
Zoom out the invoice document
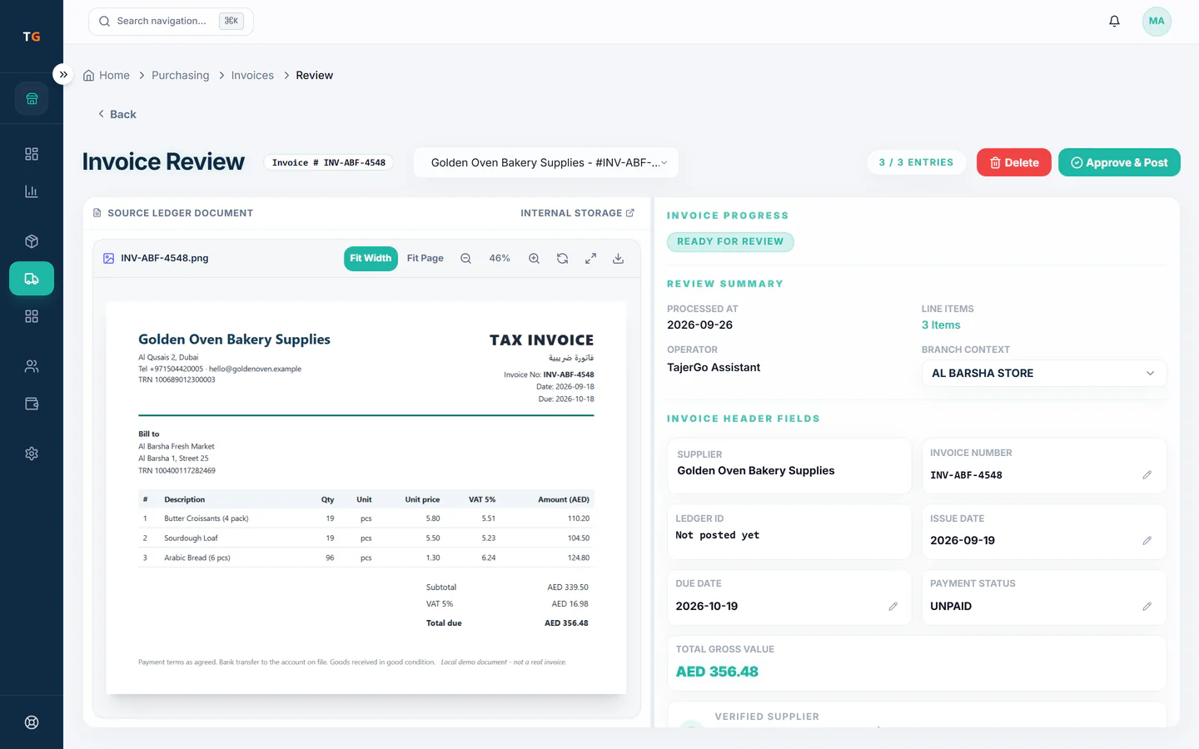pyautogui.click(x=465, y=259)
